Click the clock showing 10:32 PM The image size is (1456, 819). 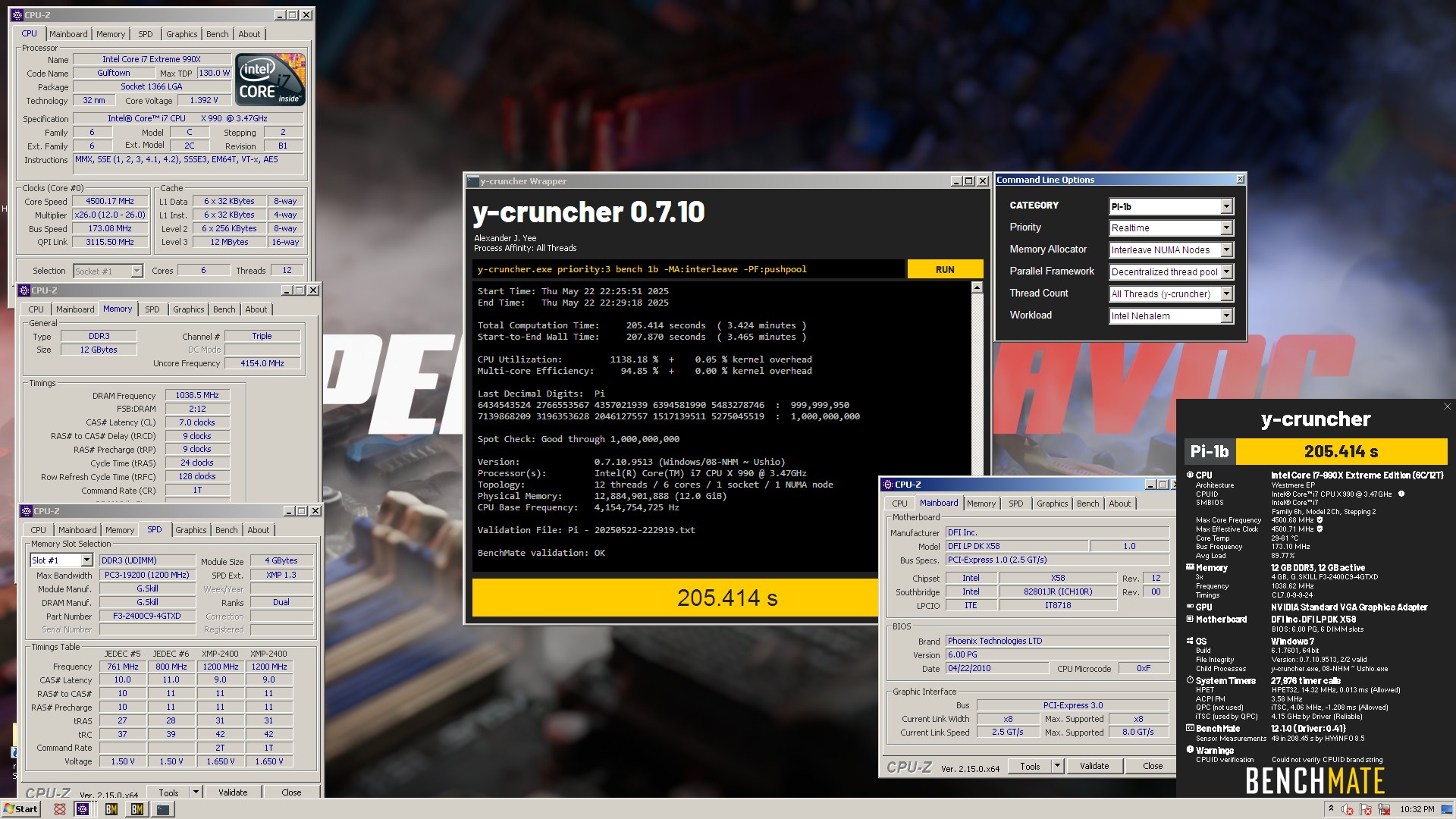pyautogui.click(x=1417, y=809)
